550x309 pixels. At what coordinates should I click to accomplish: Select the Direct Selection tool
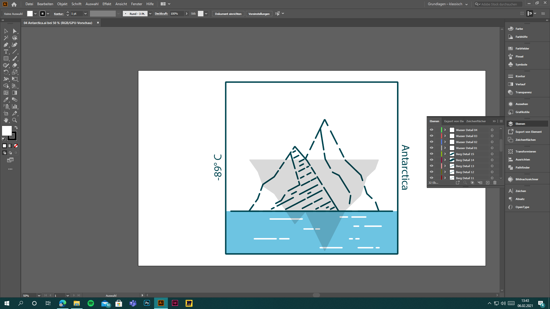tap(15, 31)
